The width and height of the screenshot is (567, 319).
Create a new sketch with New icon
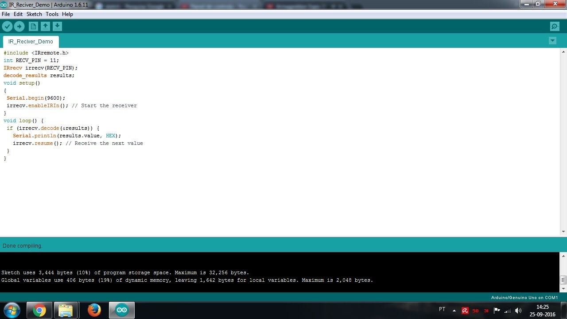click(x=33, y=27)
